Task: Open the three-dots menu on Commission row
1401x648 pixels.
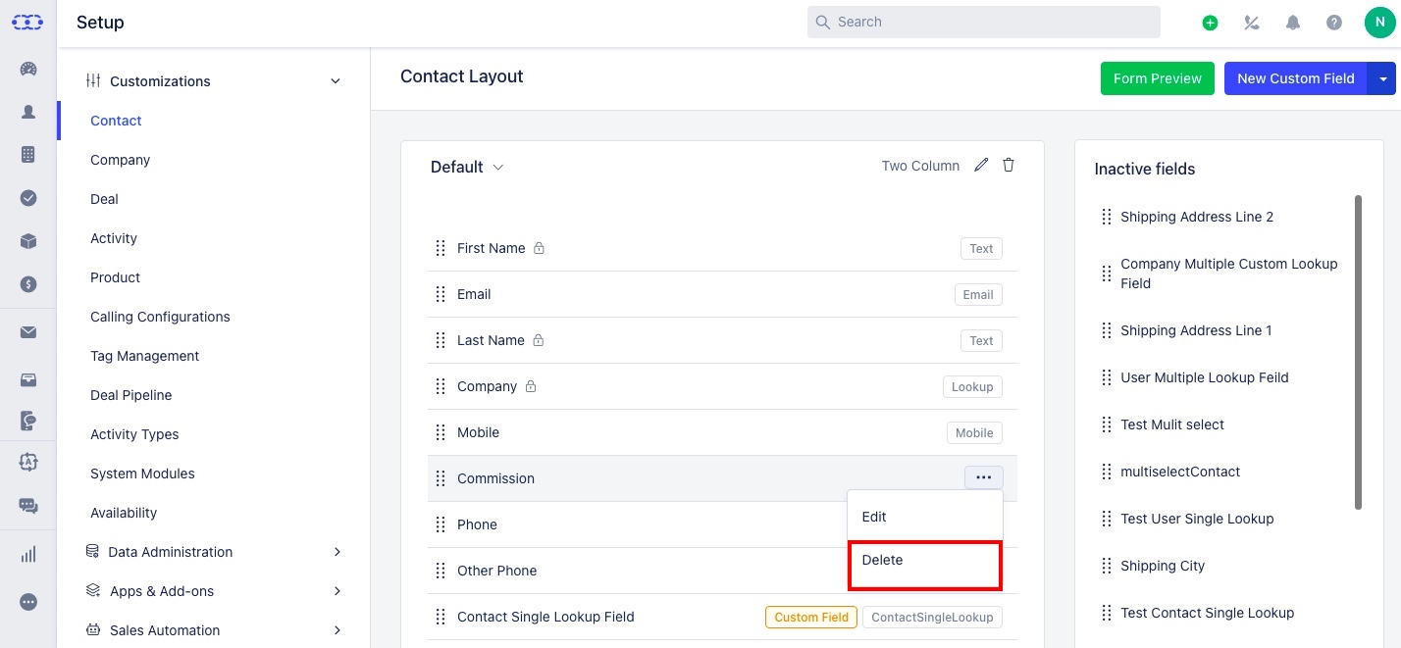Action: [984, 477]
